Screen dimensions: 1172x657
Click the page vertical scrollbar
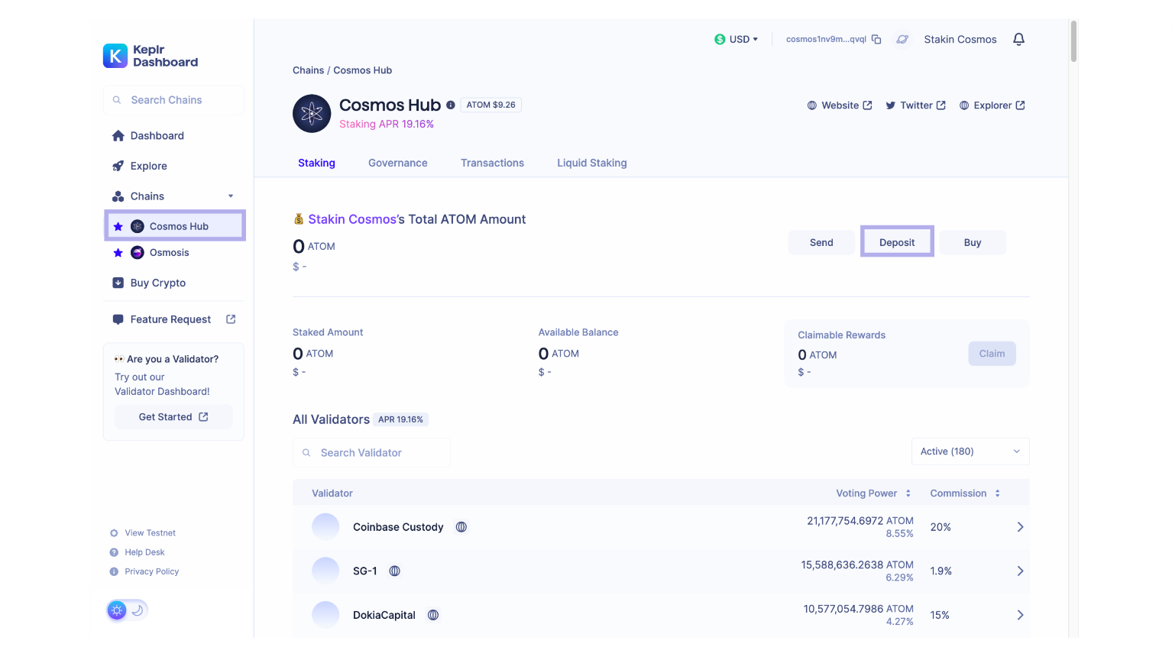tap(1073, 41)
